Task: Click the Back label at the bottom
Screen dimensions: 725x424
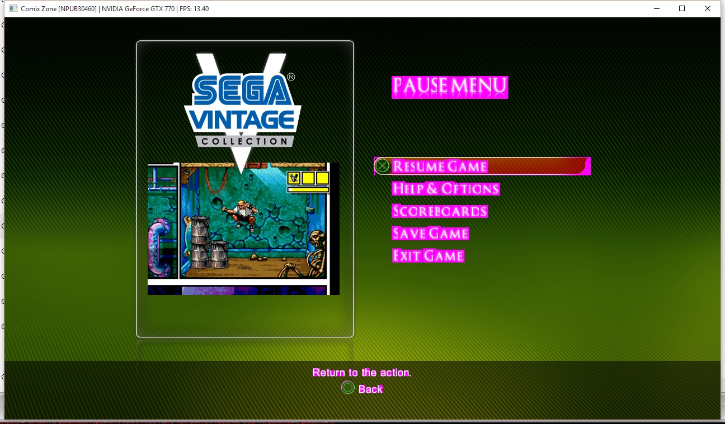Action: point(370,389)
